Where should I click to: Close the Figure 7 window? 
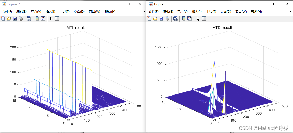140,4
